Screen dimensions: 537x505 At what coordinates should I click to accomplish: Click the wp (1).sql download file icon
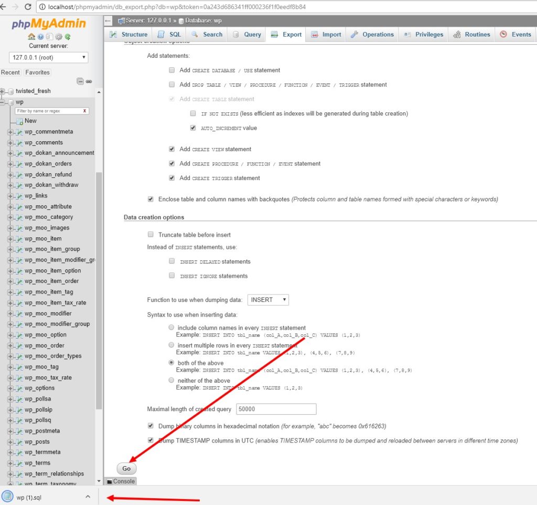pos(7,497)
